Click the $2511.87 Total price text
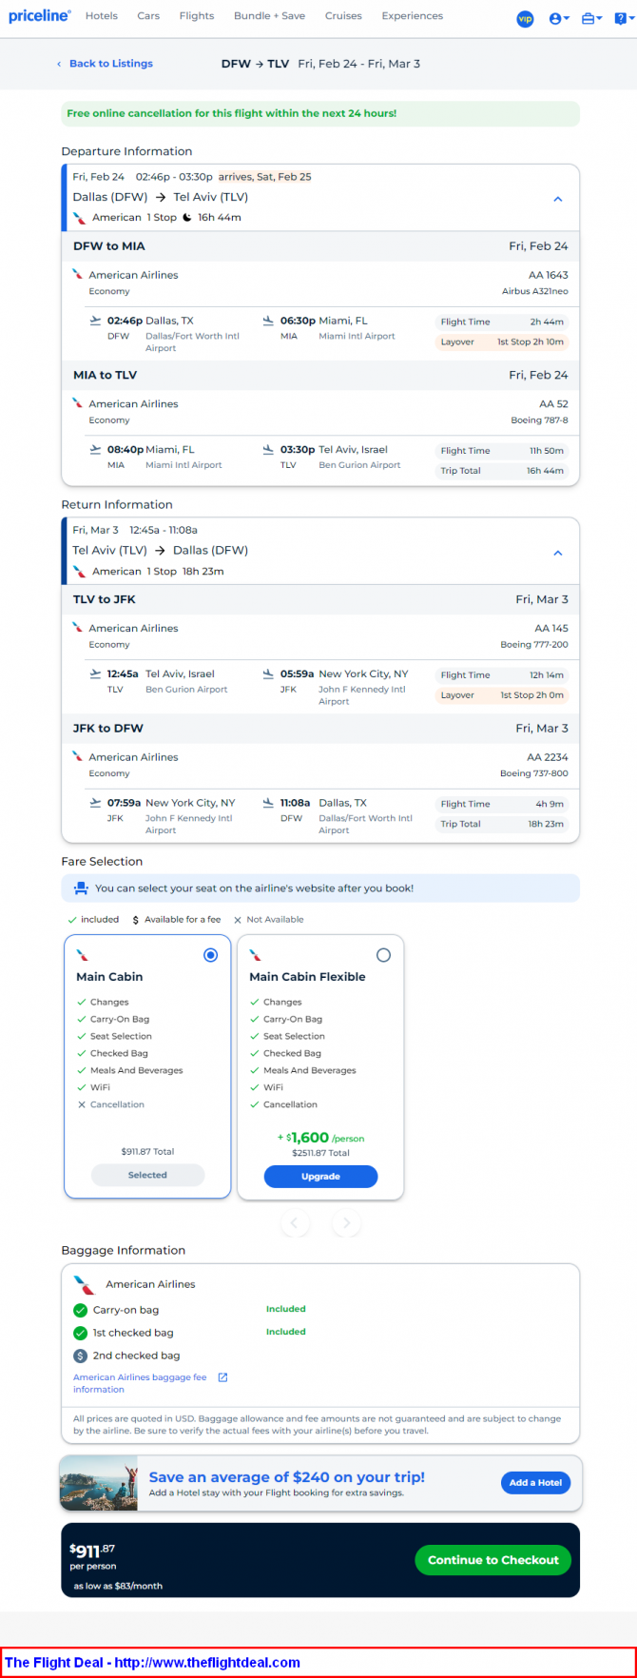This screenshot has width=637, height=1678. [x=320, y=1153]
